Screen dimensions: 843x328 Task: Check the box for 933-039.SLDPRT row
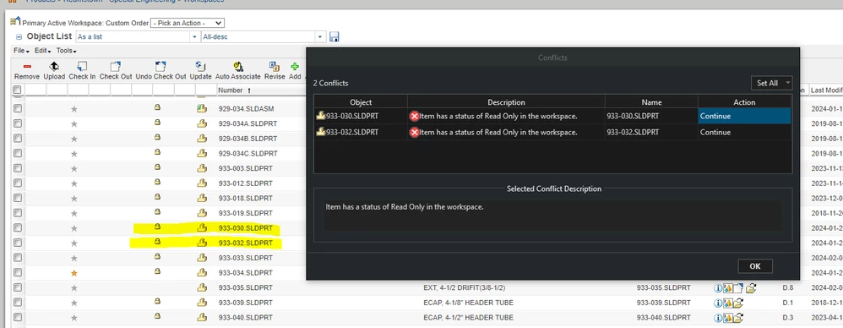click(x=17, y=303)
